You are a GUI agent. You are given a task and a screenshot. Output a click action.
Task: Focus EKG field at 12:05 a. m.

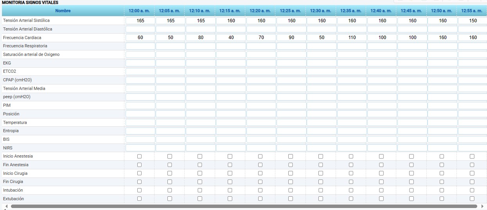pos(171,63)
